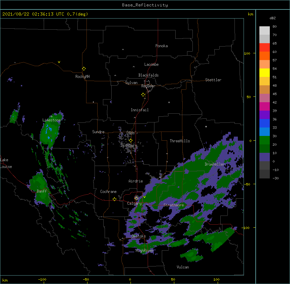Click the yellow diamond marker south of RedDeer
Image resolution: width=290 pixels, height=284 pixels.
(x=143, y=94)
